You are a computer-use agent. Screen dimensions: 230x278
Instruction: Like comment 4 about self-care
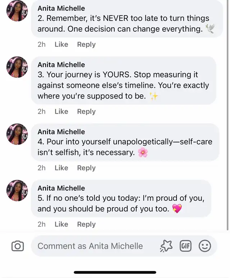tap(61, 168)
